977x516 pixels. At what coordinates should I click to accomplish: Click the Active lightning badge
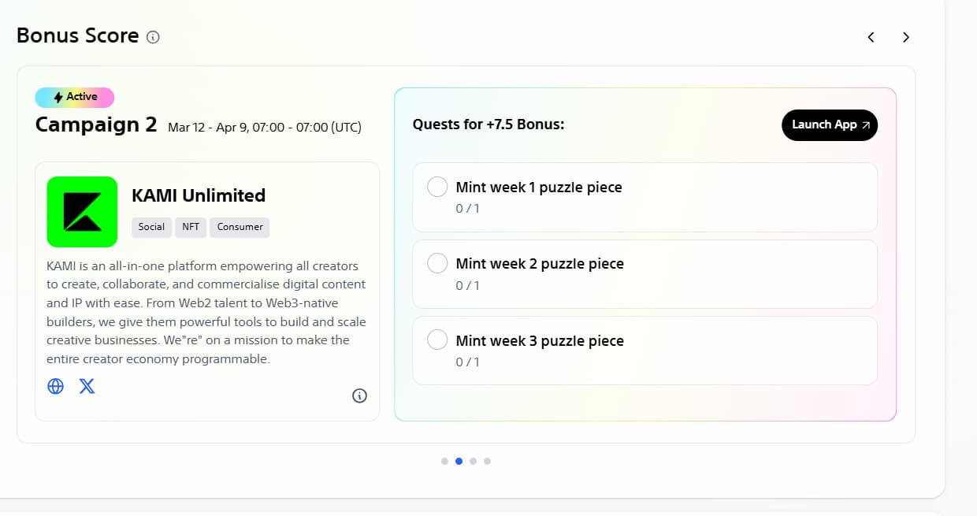point(75,97)
